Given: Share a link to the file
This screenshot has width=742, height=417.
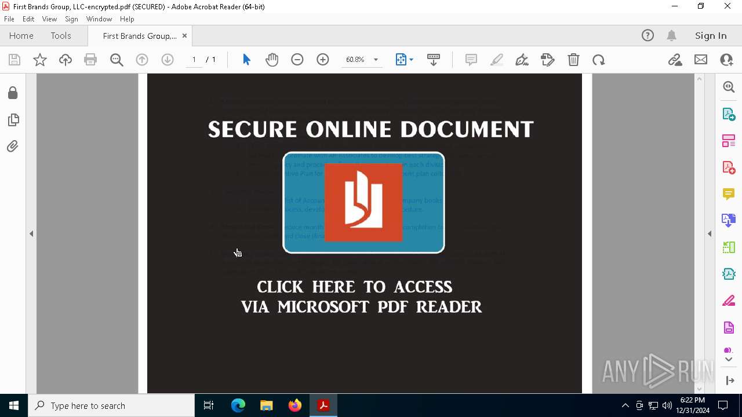Looking at the screenshot, I should click(675, 60).
